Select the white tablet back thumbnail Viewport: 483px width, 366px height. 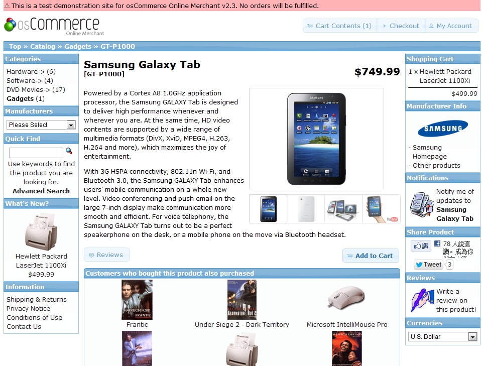306,209
